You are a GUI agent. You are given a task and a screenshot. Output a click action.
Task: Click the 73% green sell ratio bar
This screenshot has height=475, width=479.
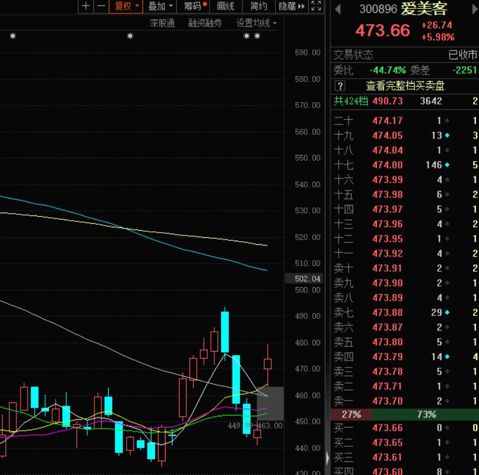[426, 415]
